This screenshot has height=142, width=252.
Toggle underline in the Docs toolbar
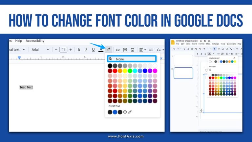coord(93,50)
